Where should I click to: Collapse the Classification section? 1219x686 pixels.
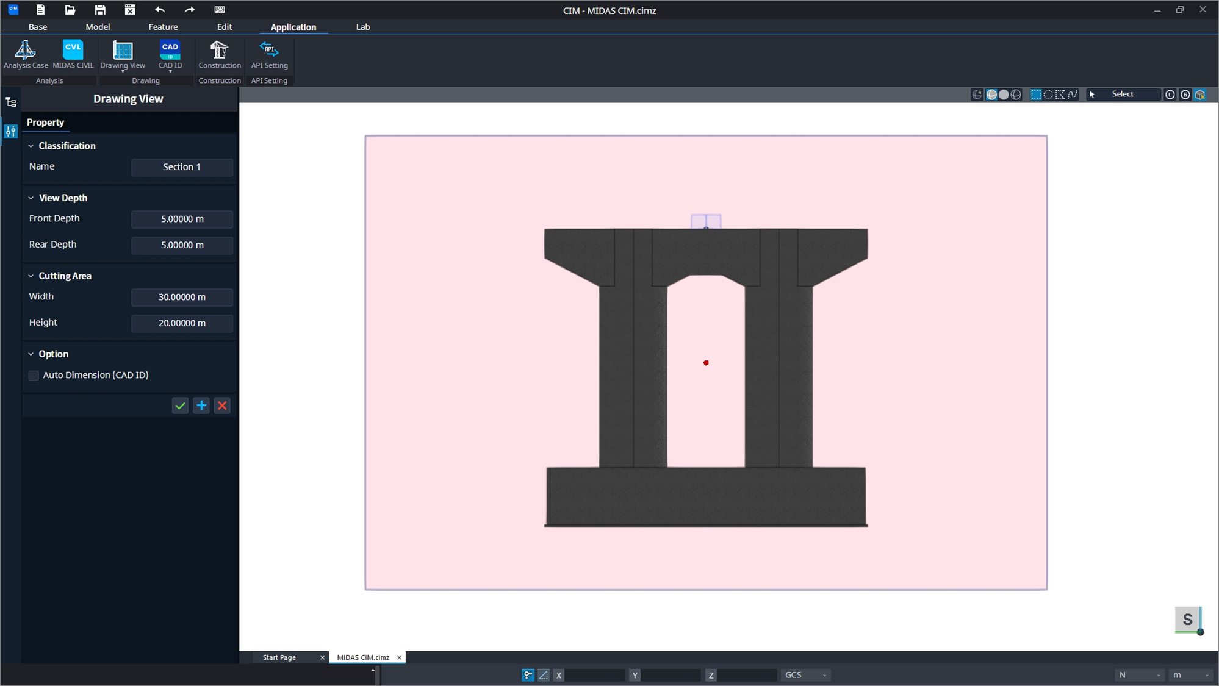pyautogui.click(x=31, y=146)
